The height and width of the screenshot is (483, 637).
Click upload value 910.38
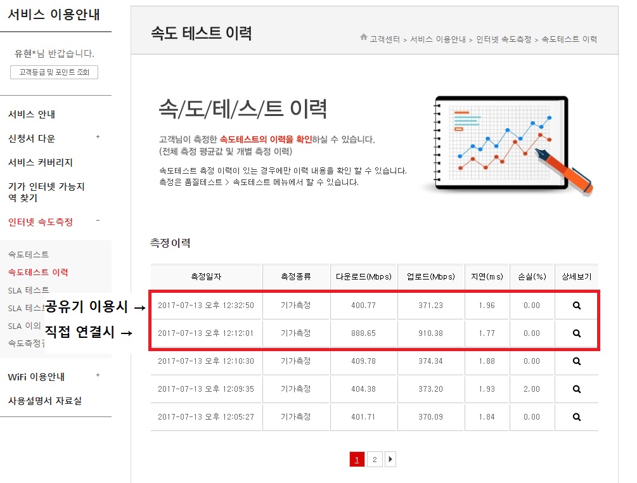pyautogui.click(x=431, y=333)
